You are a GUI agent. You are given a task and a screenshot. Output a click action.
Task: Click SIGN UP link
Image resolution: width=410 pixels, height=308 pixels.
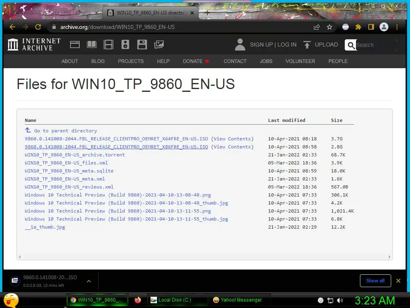pos(261,45)
